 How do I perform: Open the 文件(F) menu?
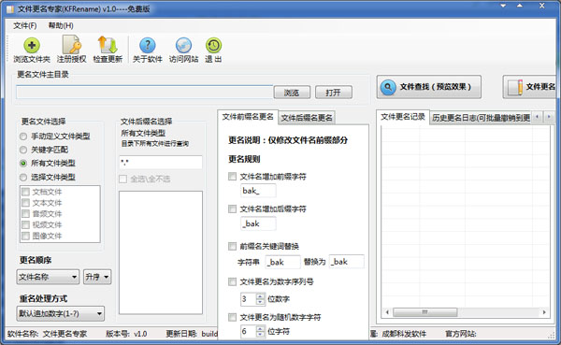tap(24, 25)
